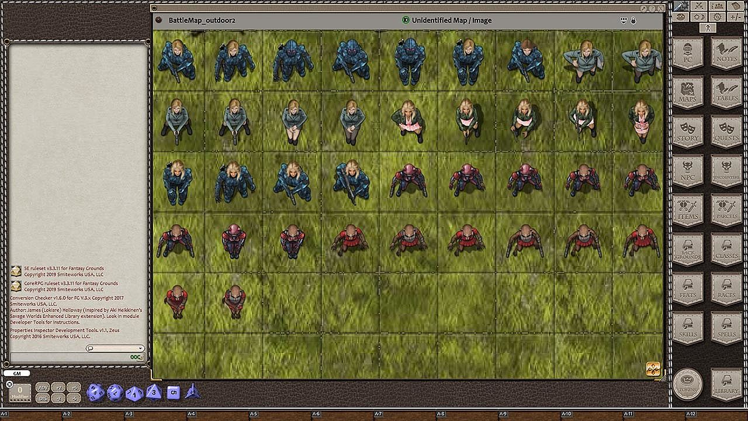
Task: Toggle the -5 modifier button
Action: point(73,398)
